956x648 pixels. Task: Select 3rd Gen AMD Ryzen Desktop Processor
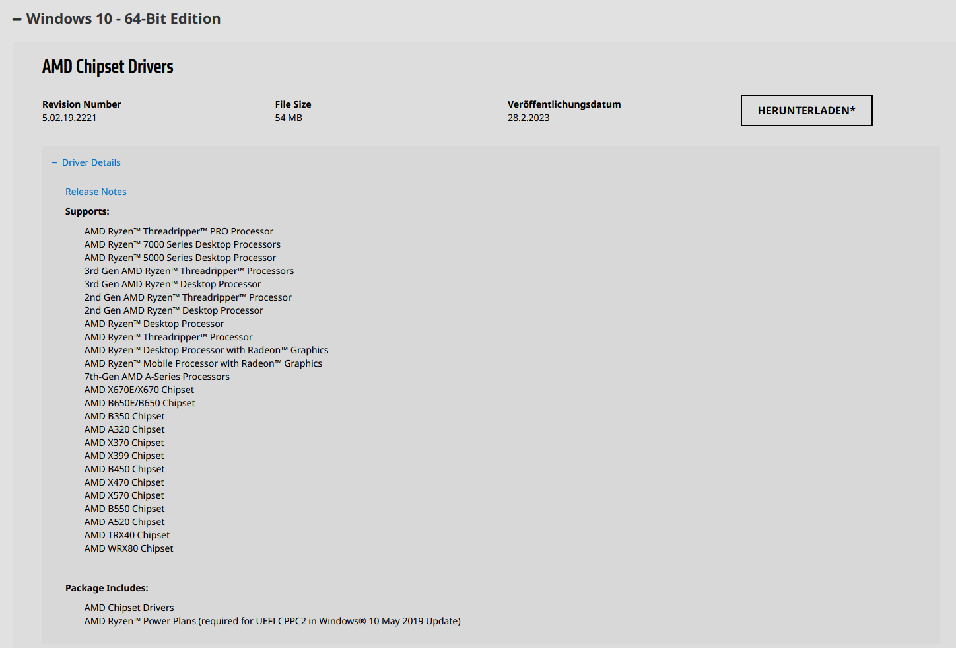(172, 284)
